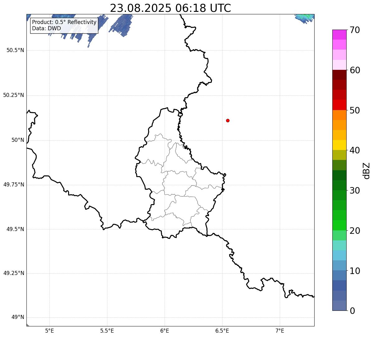Viewport: 374px width, 337px height.
Task: Click latitude label 49.5°N
Action: pos(15,229)
